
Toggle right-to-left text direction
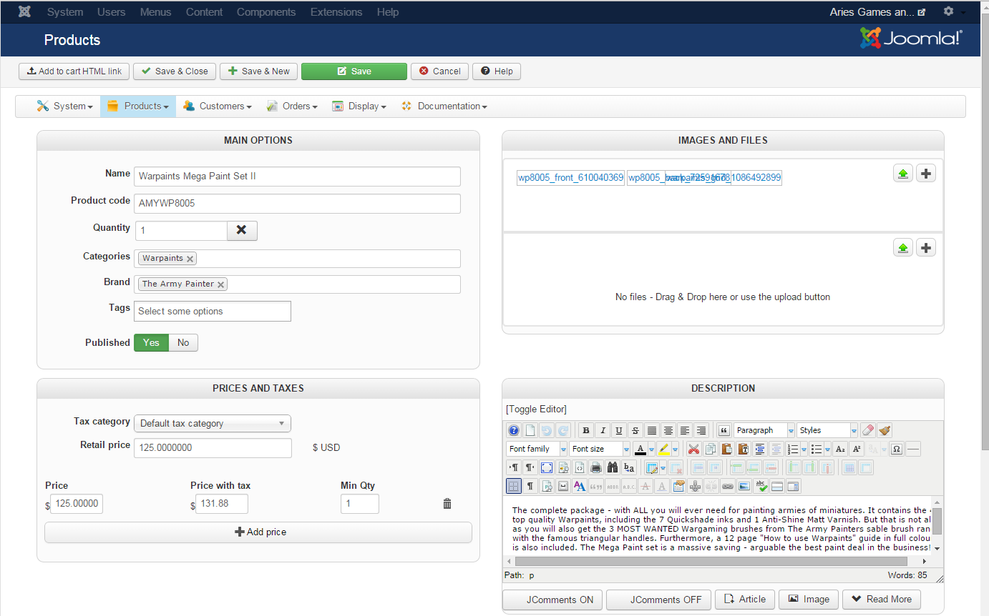pyautogui.click(x=530, y=467)
